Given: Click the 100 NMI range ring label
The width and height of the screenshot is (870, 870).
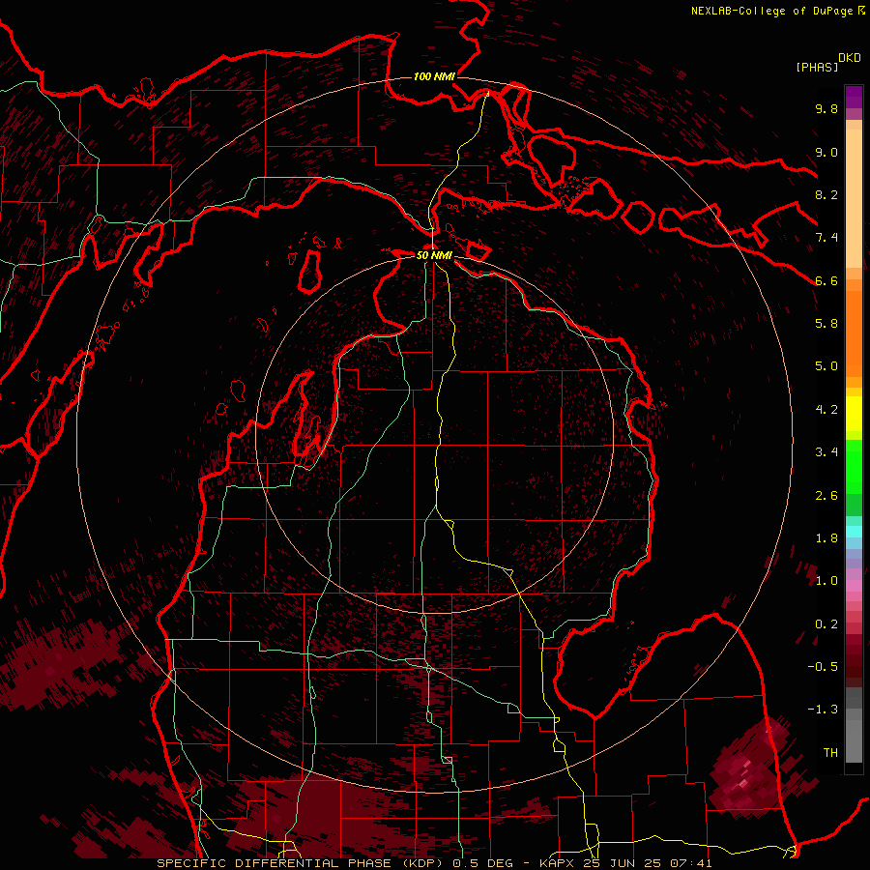Looking at the screenshot, I should (434, 76).
